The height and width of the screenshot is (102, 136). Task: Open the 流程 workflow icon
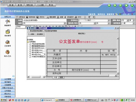(58, 17)
